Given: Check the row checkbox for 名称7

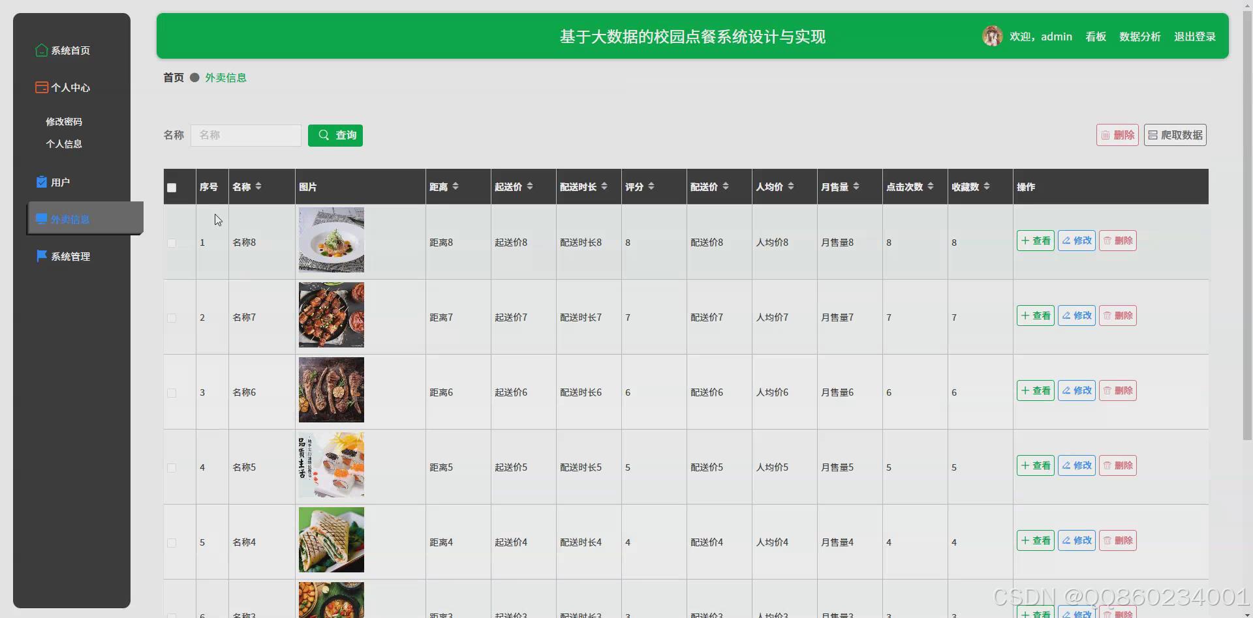Looking at the screenshot, I should point(172,318).
